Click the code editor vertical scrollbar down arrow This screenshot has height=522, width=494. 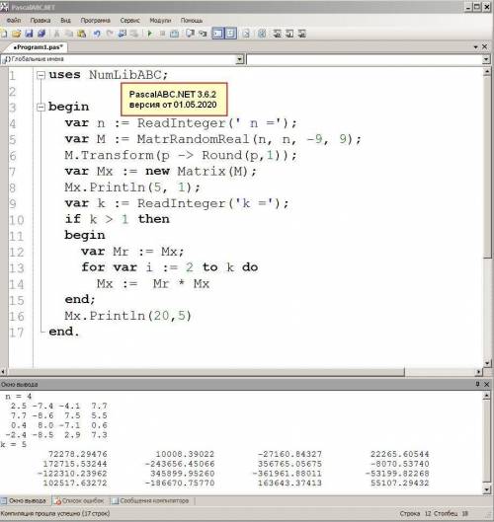coord(487,363)
